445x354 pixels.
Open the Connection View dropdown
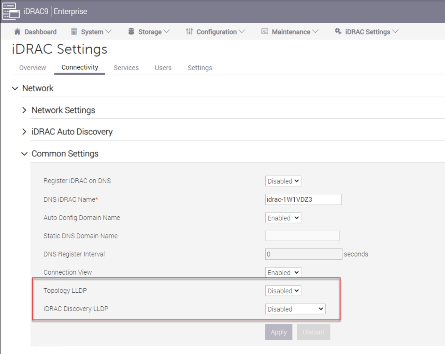click(x=283, y=272)
